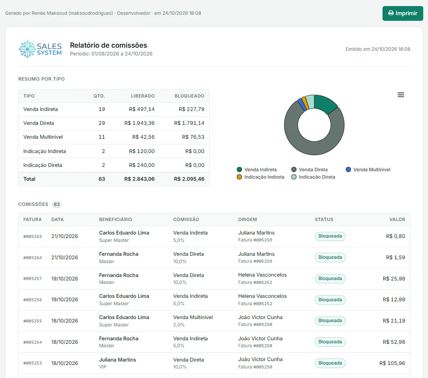Viewport: 428px width, 378px height.
Task: Click the R$ 21,19 commission value
Action: coord(394,321)
